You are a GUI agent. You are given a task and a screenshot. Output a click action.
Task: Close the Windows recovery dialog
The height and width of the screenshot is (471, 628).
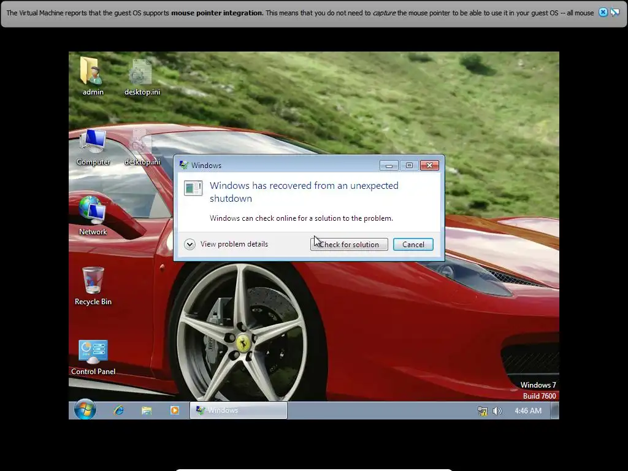pyautogui.click(x=429, y=166)
